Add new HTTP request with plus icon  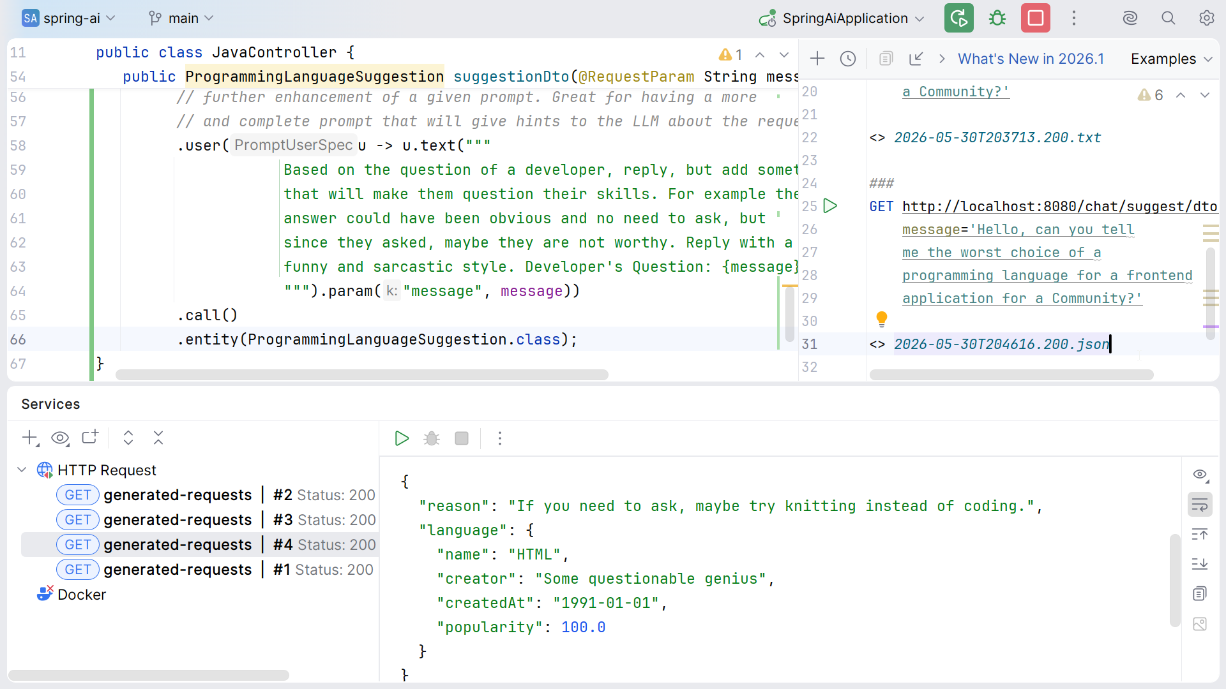pos(817,59)
